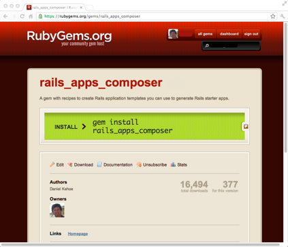288x247 pixels.
Task: Click the Stats bar chart icon
Action: click(173, 164)
